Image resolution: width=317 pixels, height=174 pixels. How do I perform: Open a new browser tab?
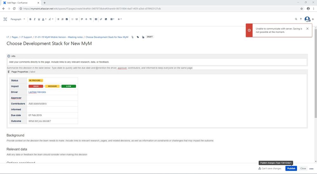(x=44, y=3)
